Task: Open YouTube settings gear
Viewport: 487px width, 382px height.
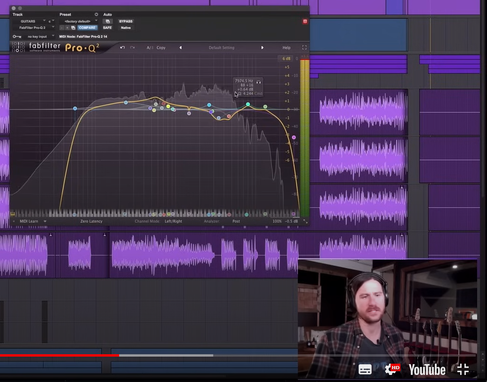Action: (x=392, y=369)
